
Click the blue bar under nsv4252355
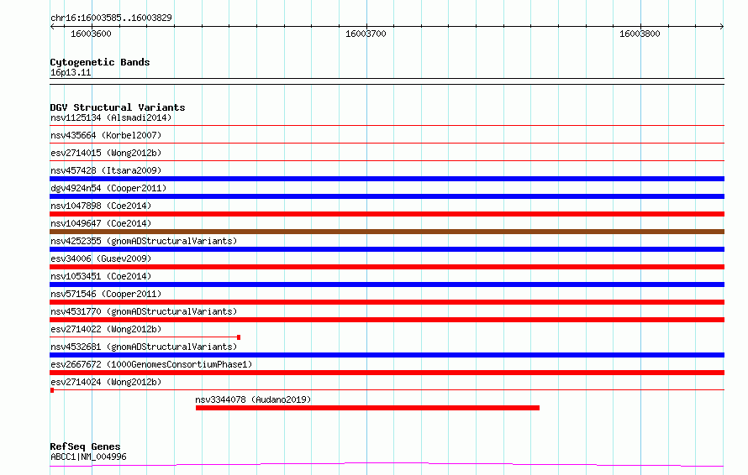tap(387, 249)
